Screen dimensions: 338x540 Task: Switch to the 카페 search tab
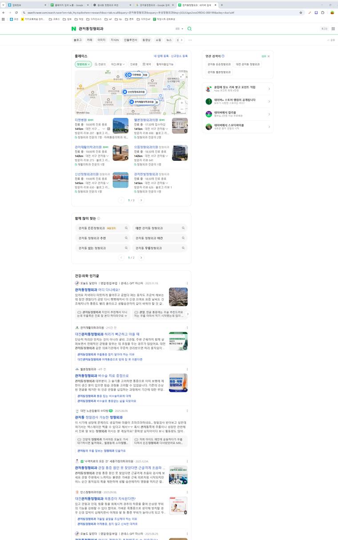90,40
